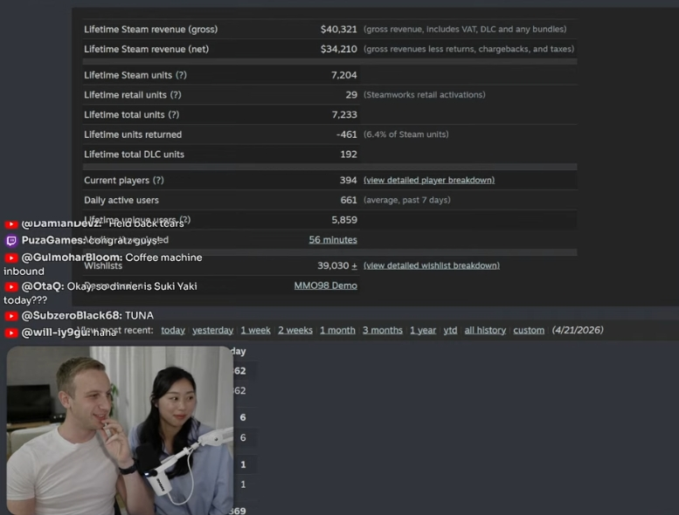Click the (?) help next to Lifetime Steam units

(181, 75)
